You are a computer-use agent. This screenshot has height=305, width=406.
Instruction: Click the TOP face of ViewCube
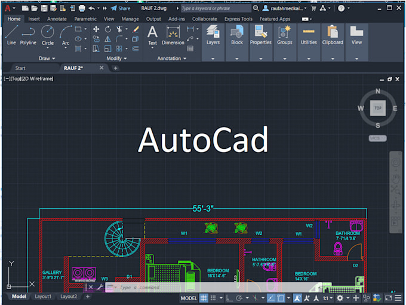pyautogui.click(x=378, y=108)
